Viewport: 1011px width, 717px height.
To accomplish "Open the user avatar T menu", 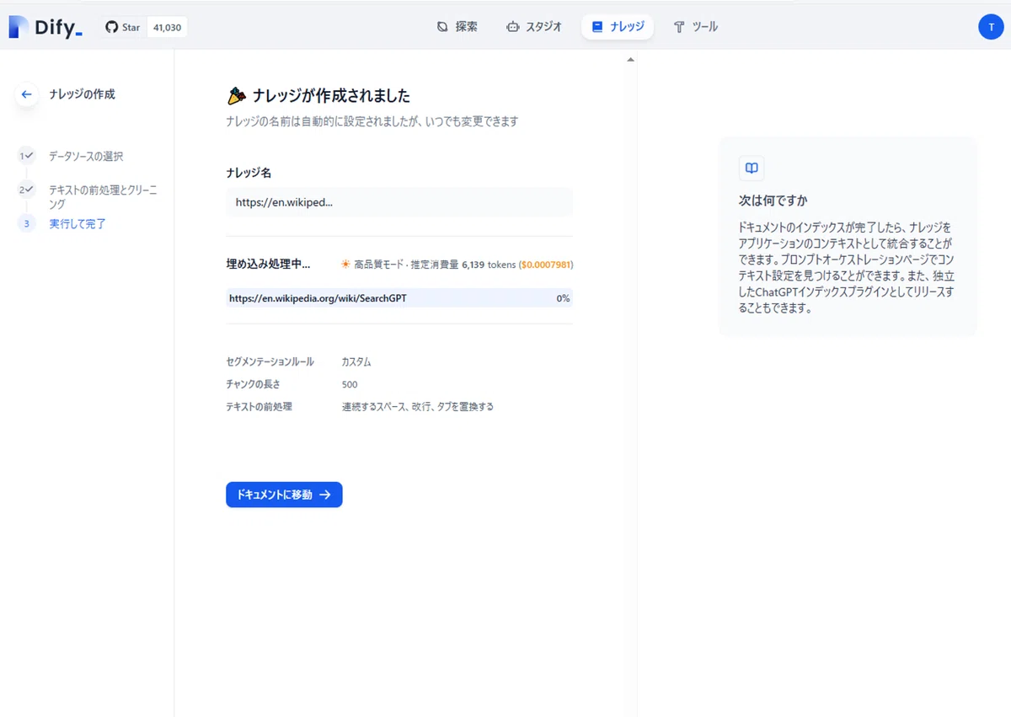I will click(991, 27).
